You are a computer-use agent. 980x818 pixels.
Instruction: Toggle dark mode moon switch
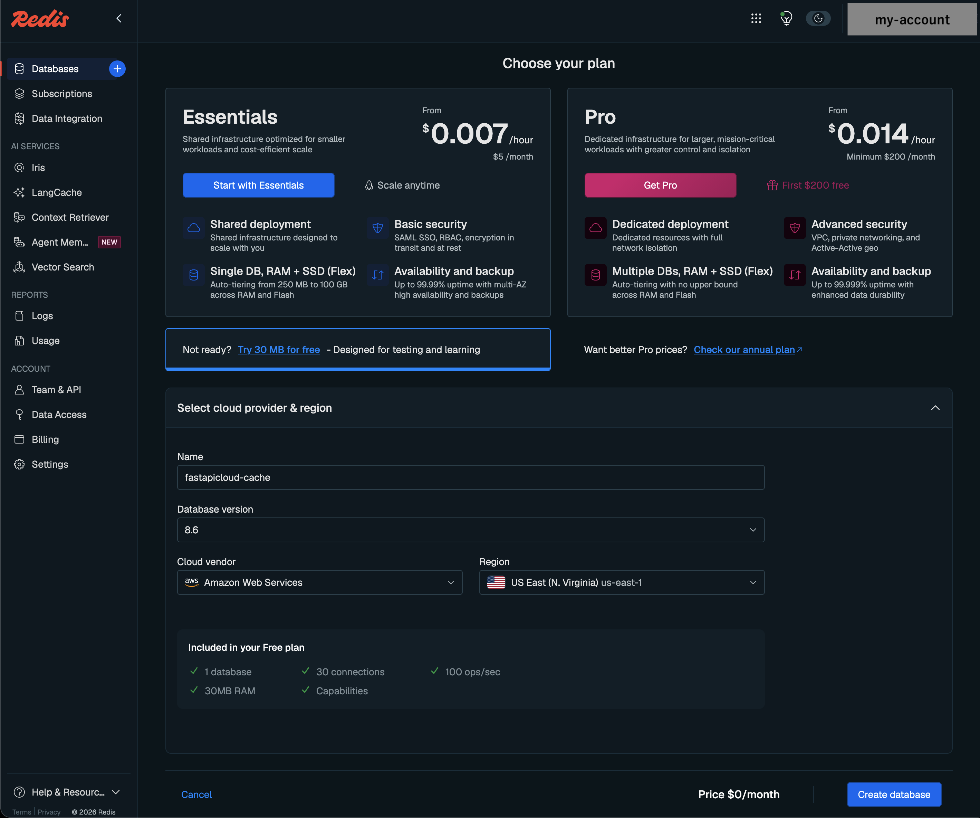pyautogui.click(x=818, y=18)
